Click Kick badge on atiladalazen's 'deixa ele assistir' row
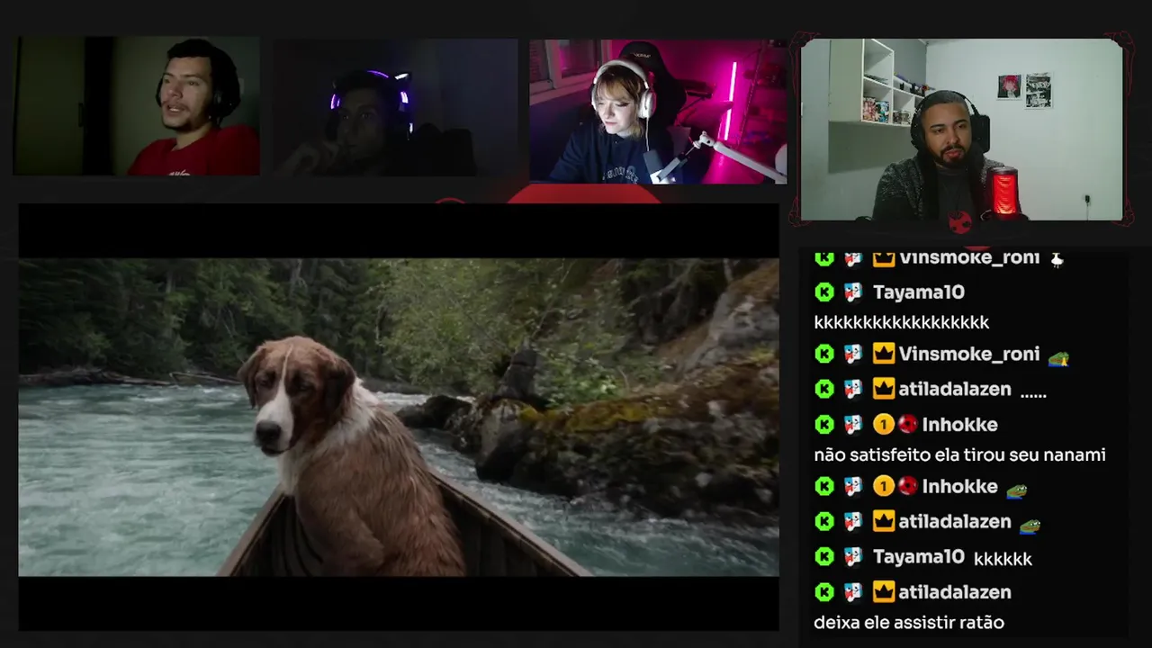Viewport: 1152px width, 648px height. [824, 591]
